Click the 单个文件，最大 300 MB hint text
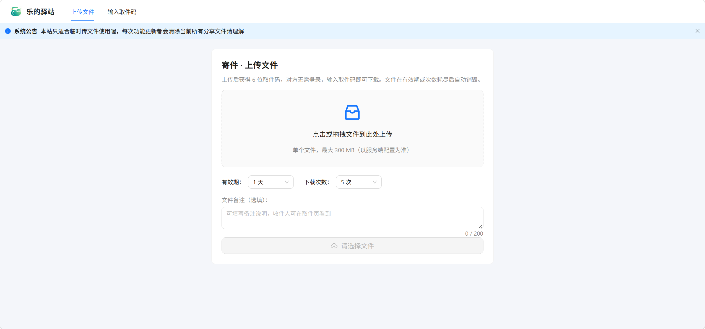The height and width of the screenshot is (329, 705). coord(352,150)
